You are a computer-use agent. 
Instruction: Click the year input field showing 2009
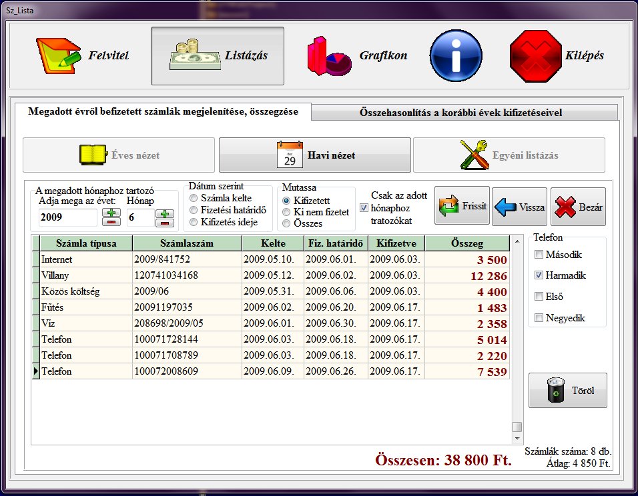tap(67, 217)
